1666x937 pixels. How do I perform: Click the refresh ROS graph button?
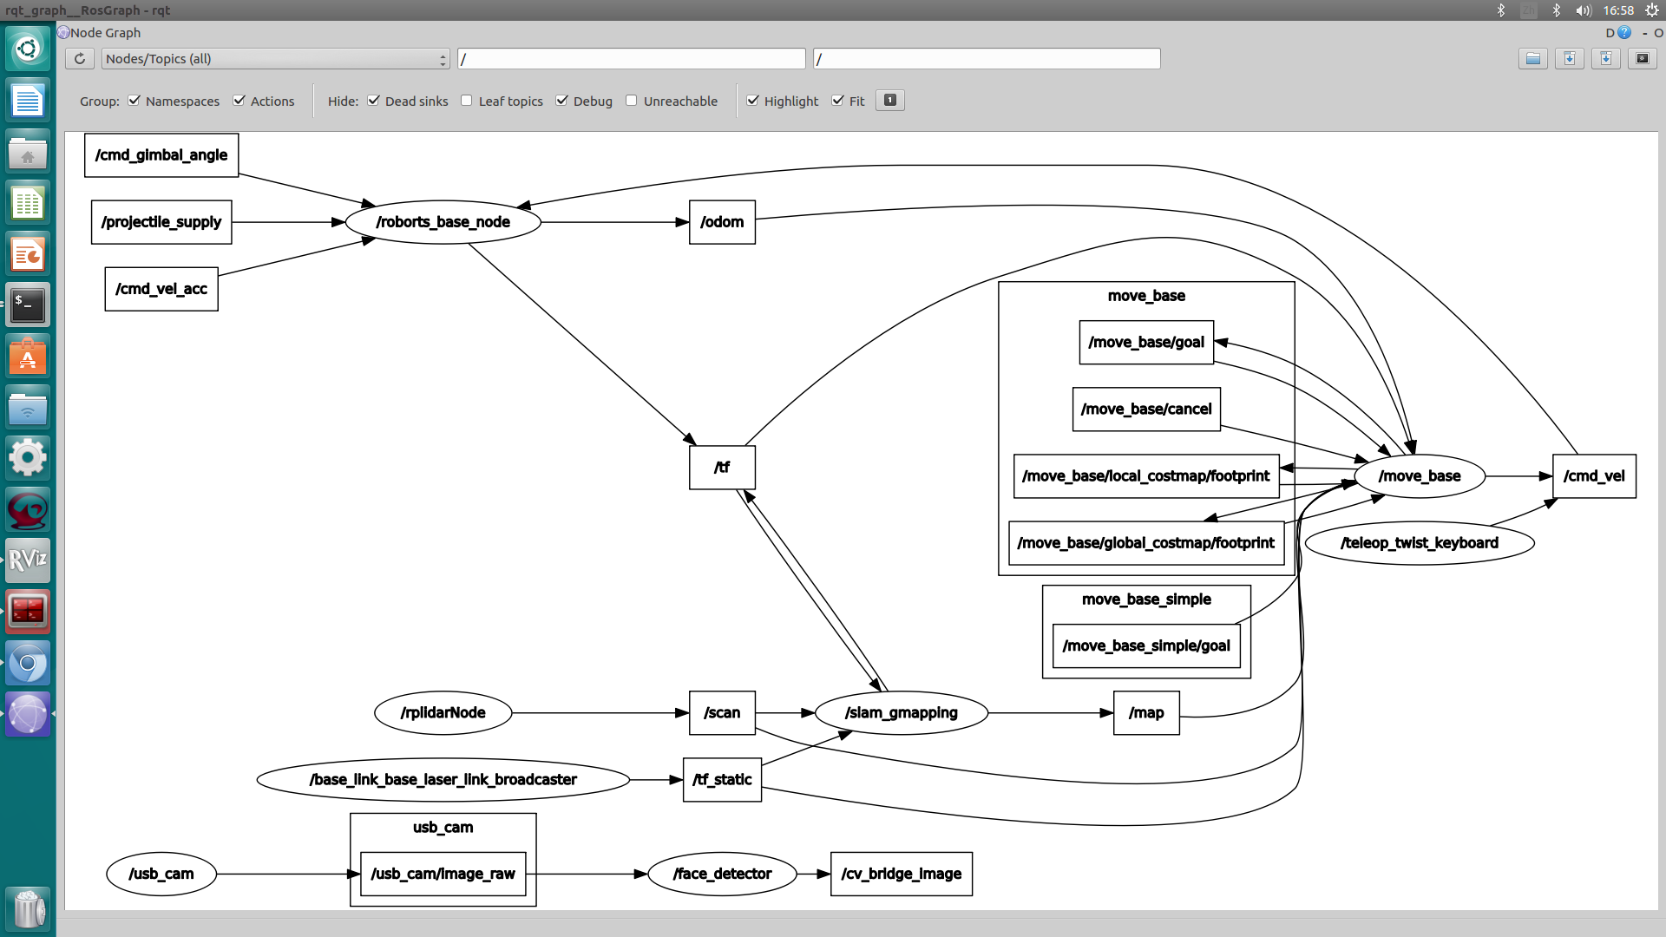coord(79,59)
